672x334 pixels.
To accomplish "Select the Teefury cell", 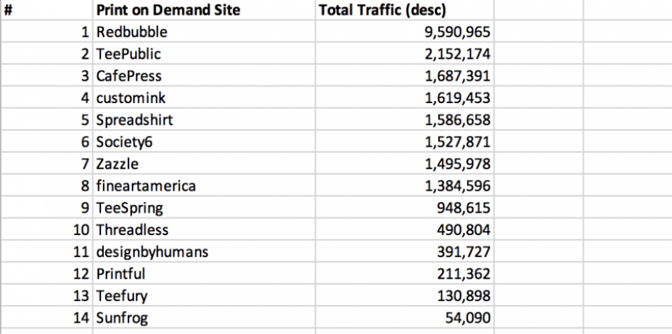I will click(x=204, y=296).
